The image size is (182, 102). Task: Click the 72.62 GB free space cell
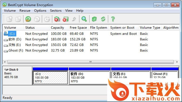pos(76,45)
